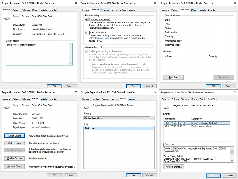Viewport: 238px width, 179px height.
Task: Switch to Policies tab in the General-tab window
Action: pos(16,10)
